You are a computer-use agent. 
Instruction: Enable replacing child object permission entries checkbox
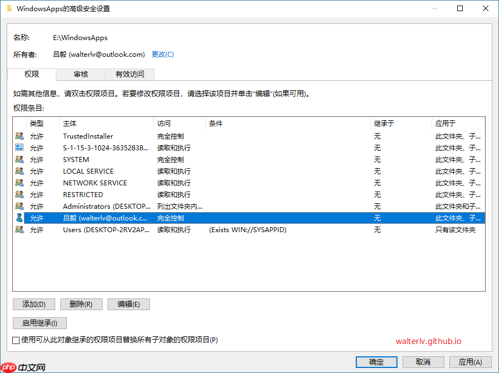click(16, 340)
